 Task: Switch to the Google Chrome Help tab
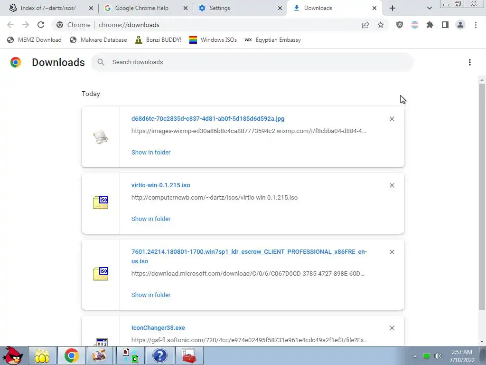[141, 8]
